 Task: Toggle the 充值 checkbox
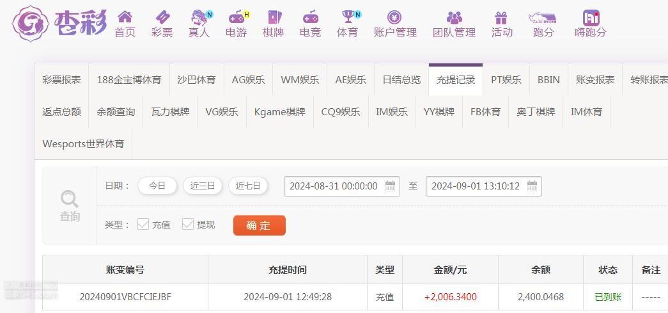point(143,224)
